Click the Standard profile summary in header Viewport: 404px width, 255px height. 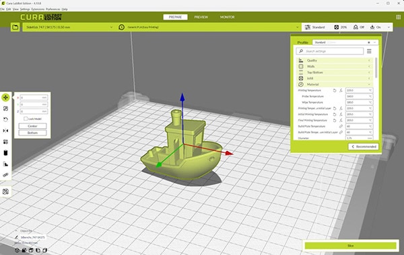[x=315, y=27]
